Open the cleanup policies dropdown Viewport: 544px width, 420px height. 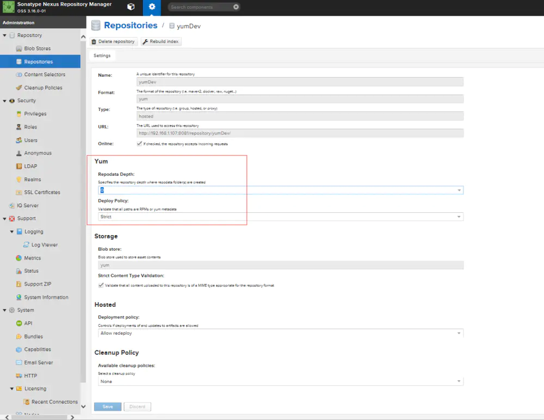459,381
